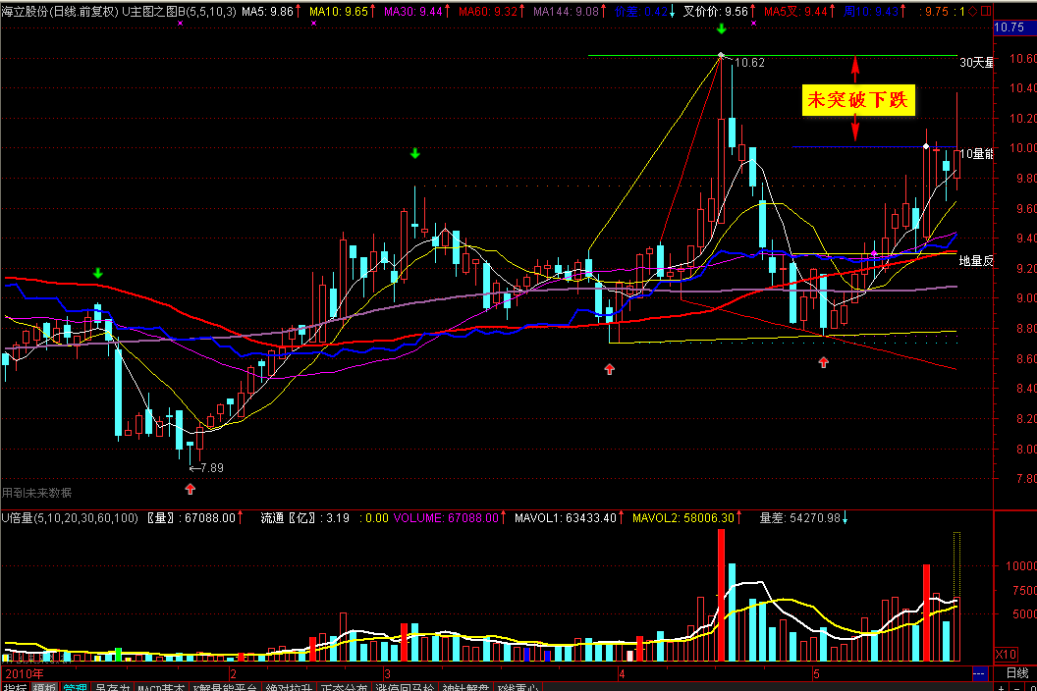Select the MACD基本 template tab
The height and width of the screenshot is (691, 1037).
click(161, 688)
